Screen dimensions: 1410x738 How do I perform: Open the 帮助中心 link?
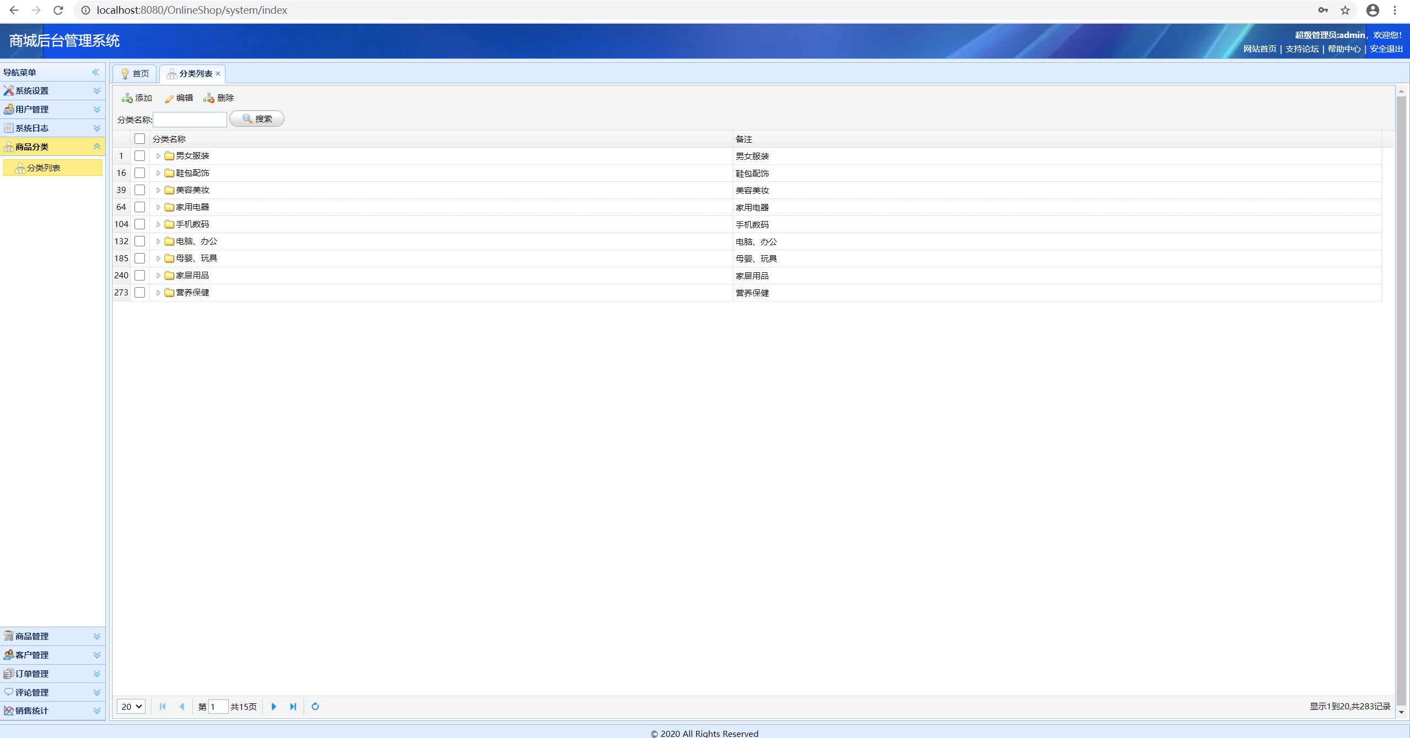pos(1344,49)
